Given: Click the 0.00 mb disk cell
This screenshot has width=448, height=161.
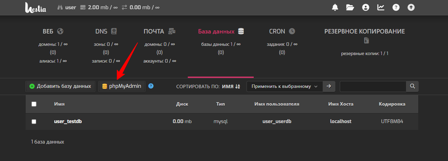Looking at the screenshot, I should point(182,121).
